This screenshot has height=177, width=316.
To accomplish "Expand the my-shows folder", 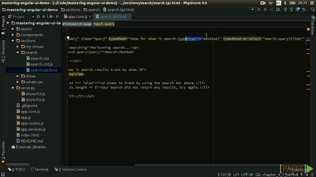I will click(18, 47).
